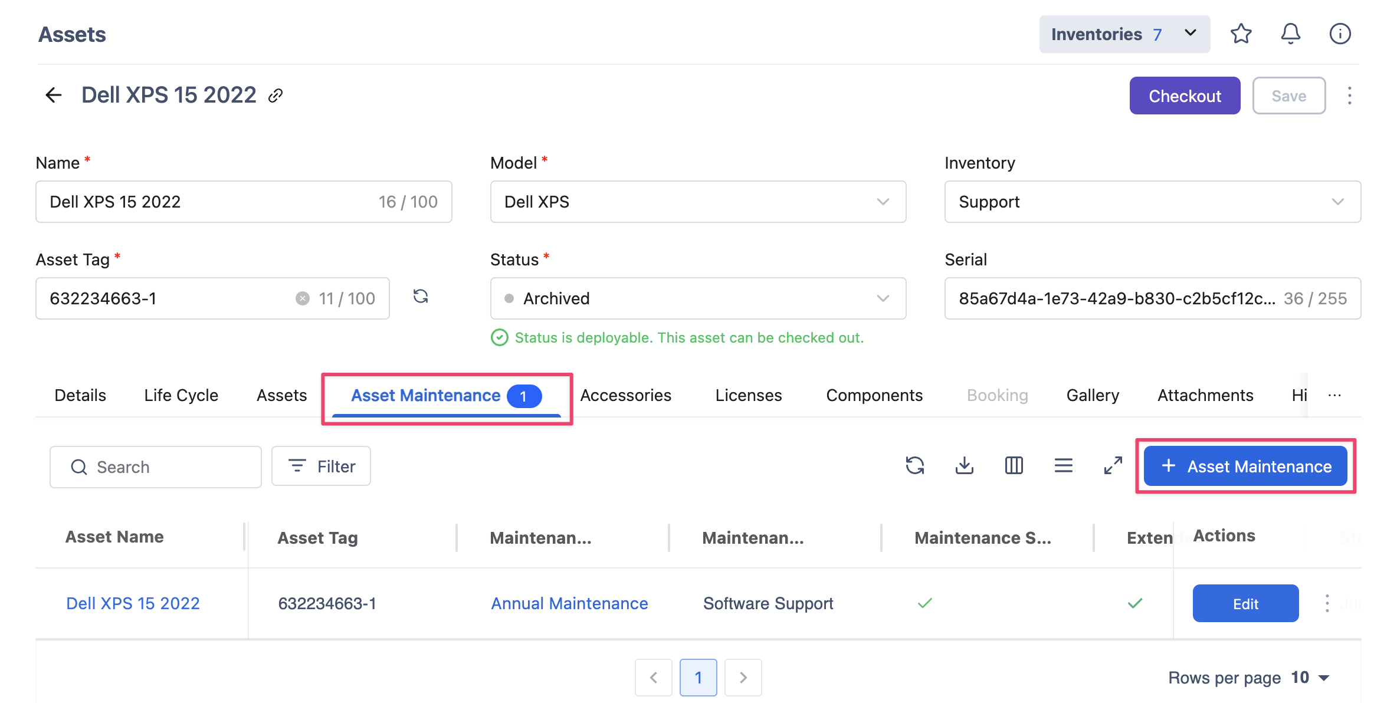Image resolution: width=1397 pixels, height=723 pixels.
Task: Refresh the maintenance table
Action: tap(914, 466)
